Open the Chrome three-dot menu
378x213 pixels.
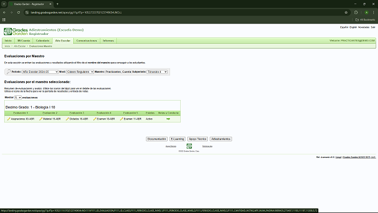point(374,12)
